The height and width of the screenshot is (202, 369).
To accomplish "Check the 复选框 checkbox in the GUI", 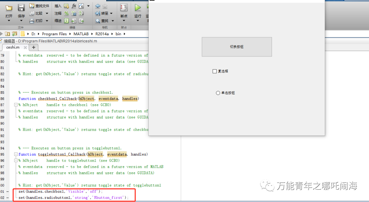I will pyautogui.click(x=214, y=71).
